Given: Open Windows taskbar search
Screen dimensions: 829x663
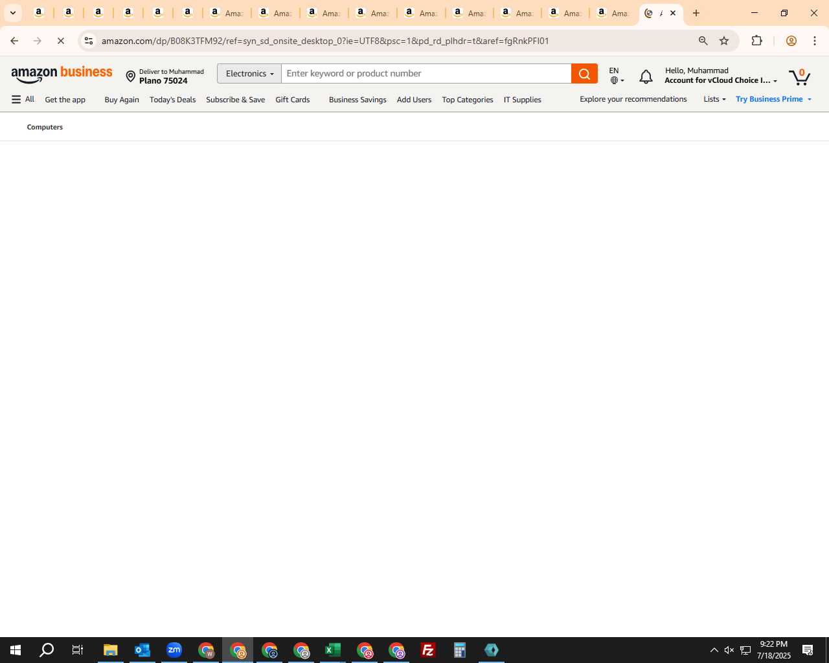Looking at the screenshot, I should (47, 650).
